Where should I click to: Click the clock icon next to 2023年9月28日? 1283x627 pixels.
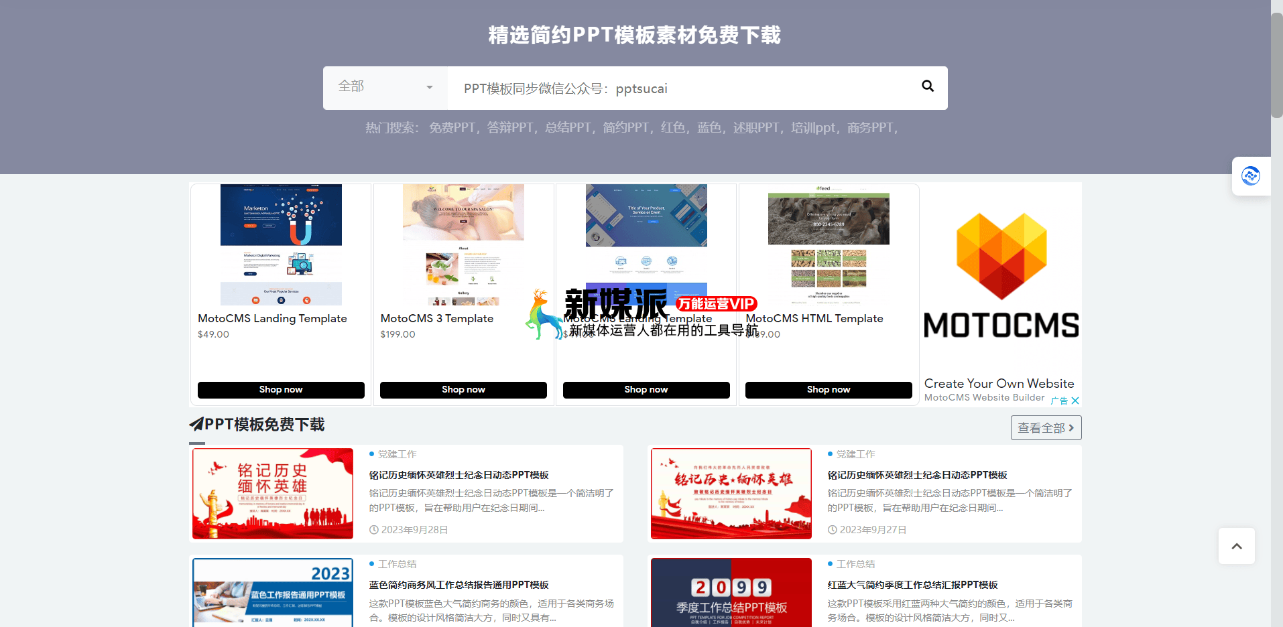(x=373, y=529)
